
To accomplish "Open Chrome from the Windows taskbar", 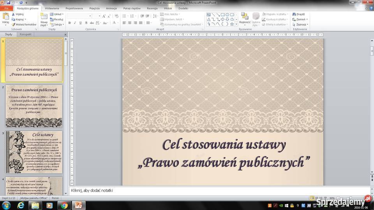I will pos(64,205).
